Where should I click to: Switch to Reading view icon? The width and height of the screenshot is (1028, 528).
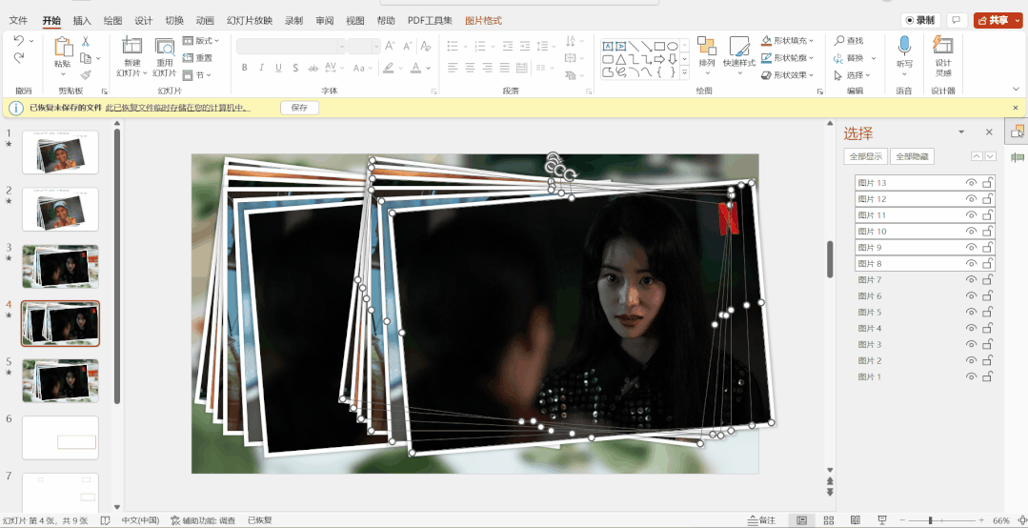(855, 520)
